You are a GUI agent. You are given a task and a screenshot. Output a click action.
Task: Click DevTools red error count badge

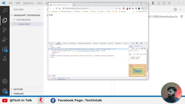point(134,43)
